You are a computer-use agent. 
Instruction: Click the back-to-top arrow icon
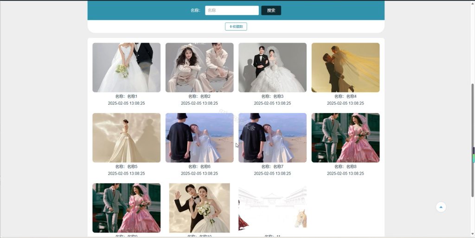tap(441, 207)
